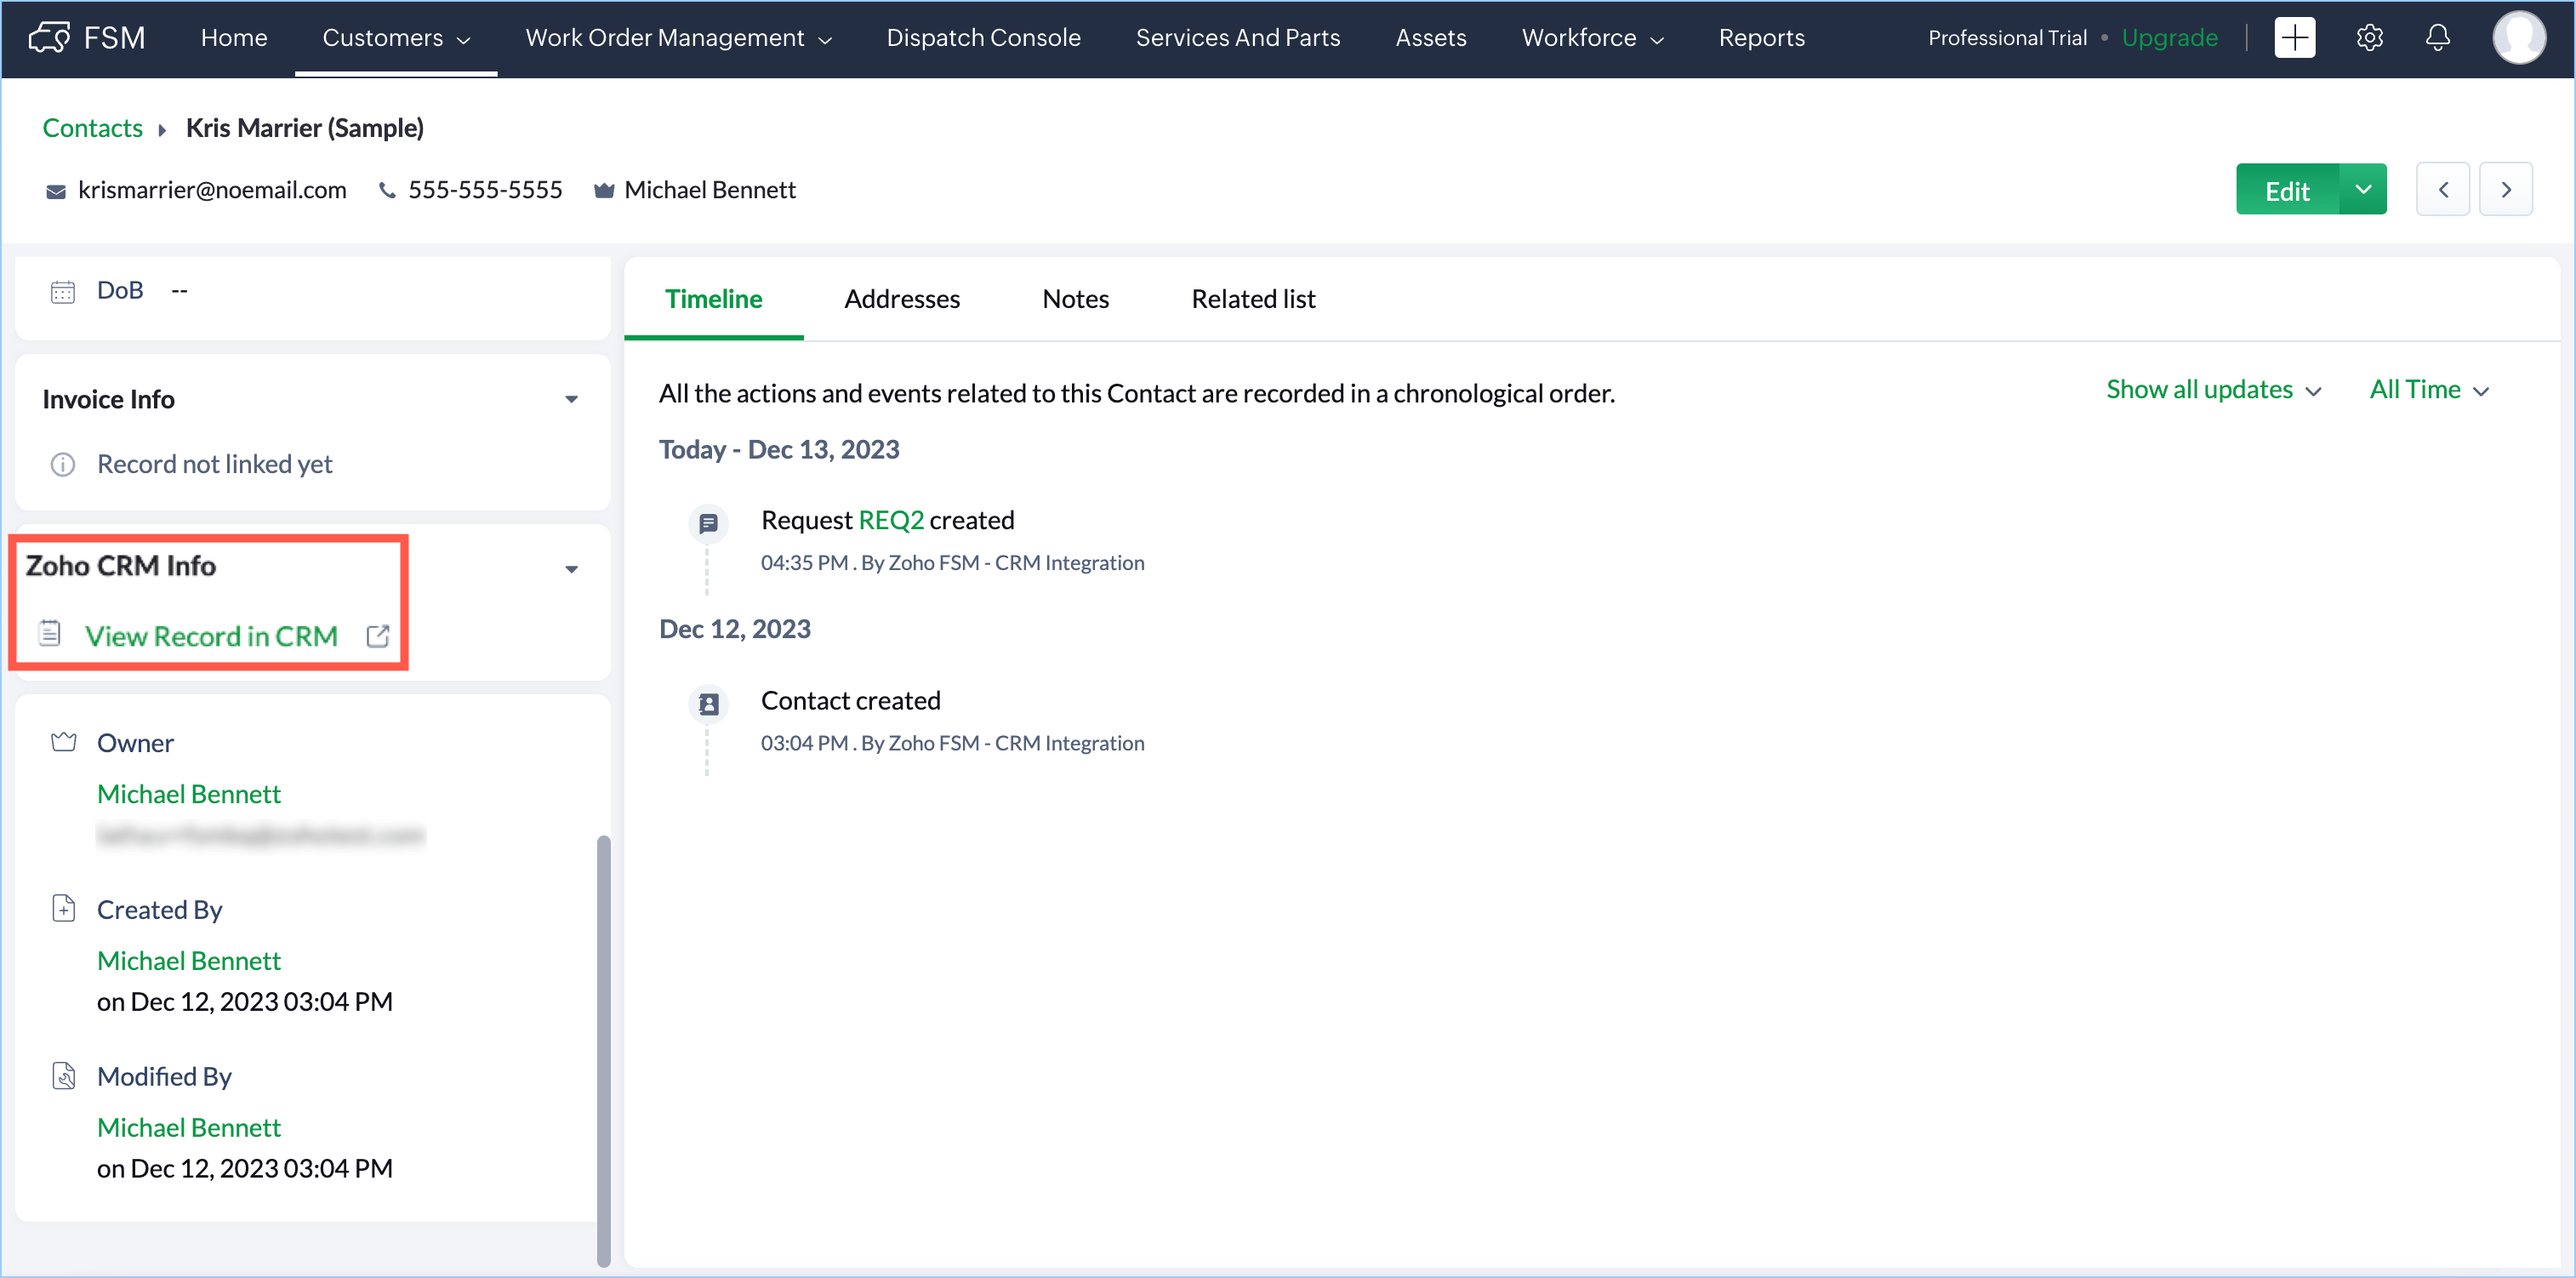Open View Record in CRM link
Screen dimensions: 2576x1278
pos(211,636)
